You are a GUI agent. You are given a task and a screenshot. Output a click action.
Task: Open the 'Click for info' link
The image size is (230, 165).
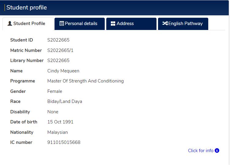[201, 150]
